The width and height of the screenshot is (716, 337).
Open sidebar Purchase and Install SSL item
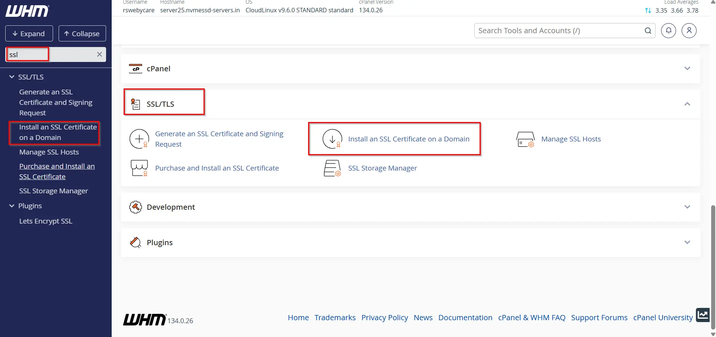57,172
